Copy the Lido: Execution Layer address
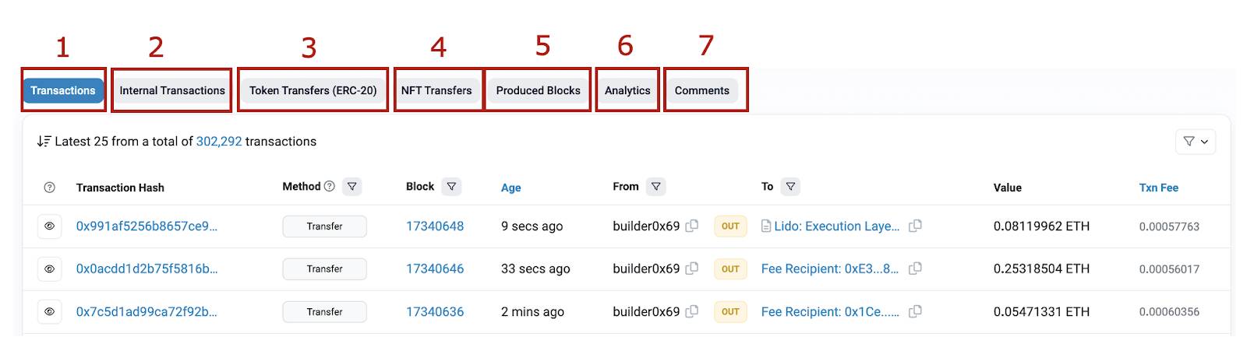The width and height of the screenshot is (1247, 351). click(x=915, y=226)
